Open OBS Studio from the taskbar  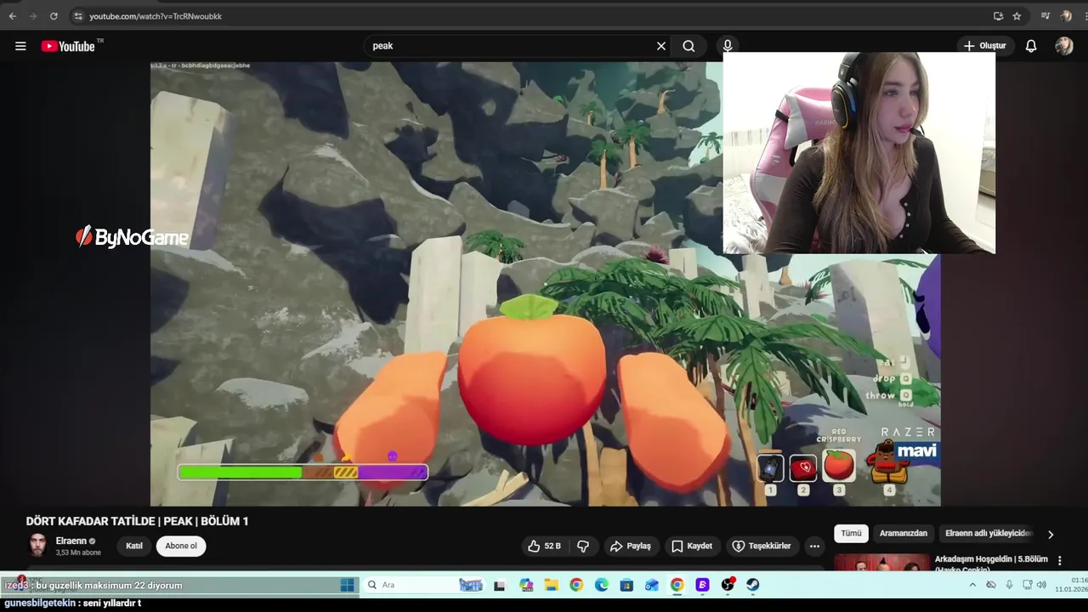pyautogui.click(x=728, y=585)
